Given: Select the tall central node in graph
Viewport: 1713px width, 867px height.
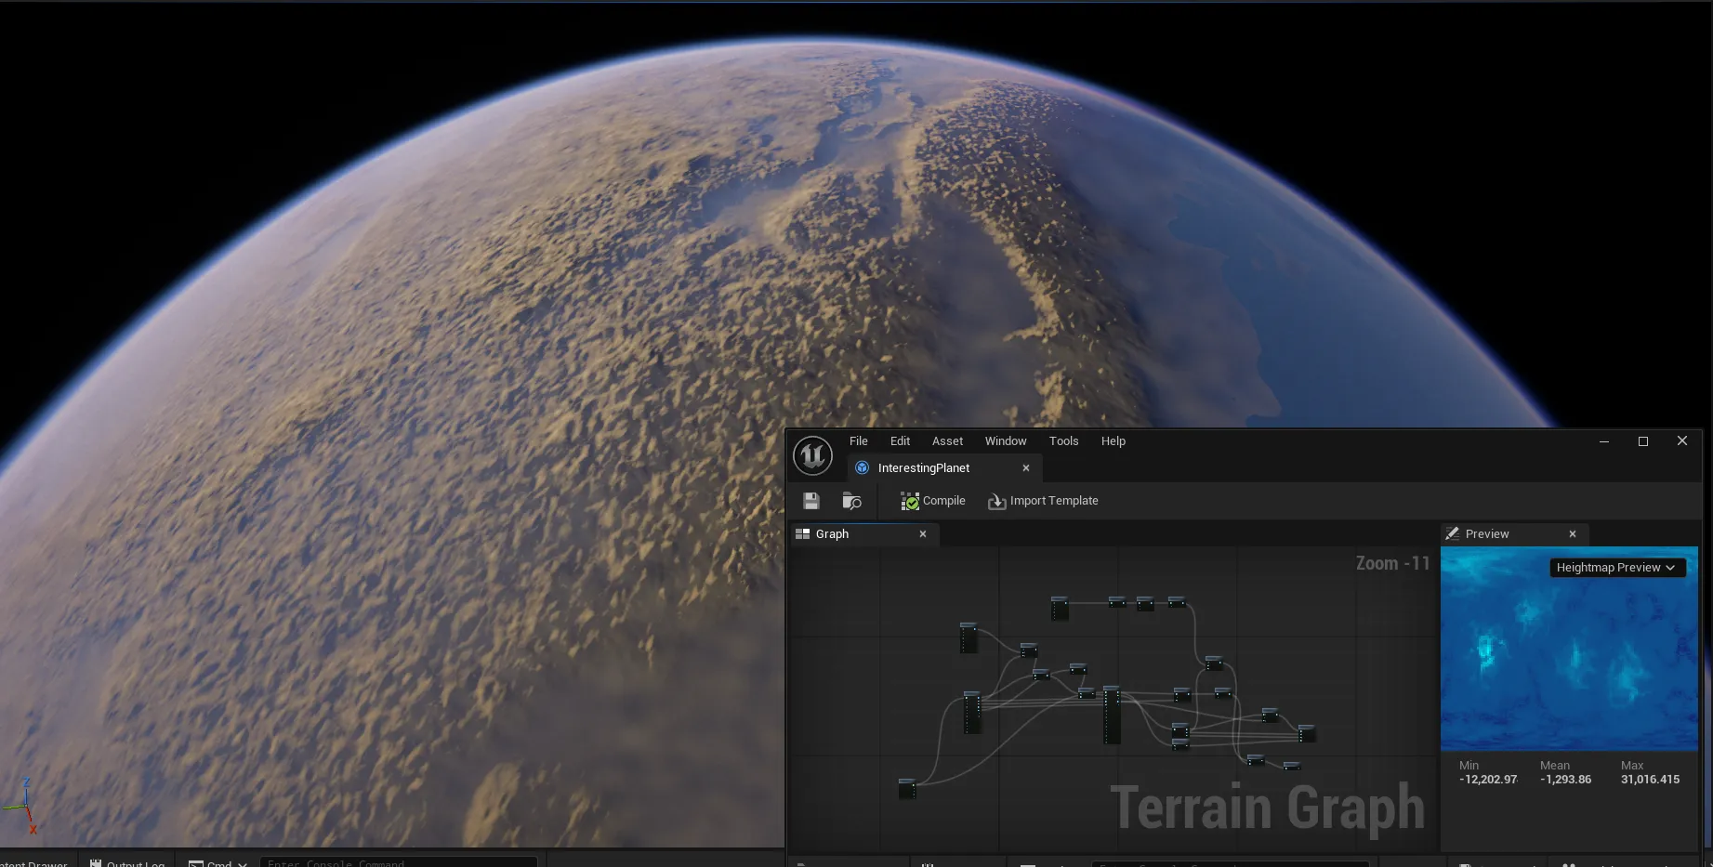Looking at the screenshot, I should point(1112,715).
